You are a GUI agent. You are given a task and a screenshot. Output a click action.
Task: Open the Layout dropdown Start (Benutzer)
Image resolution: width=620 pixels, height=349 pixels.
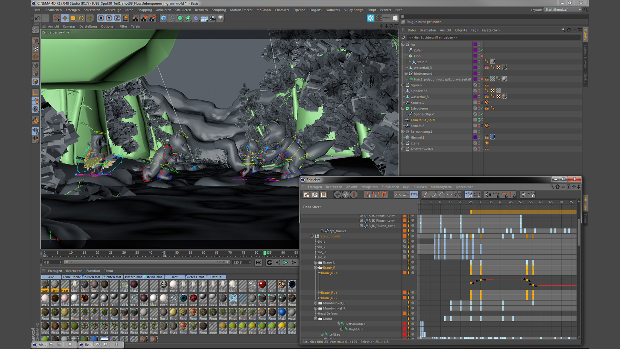563,10
